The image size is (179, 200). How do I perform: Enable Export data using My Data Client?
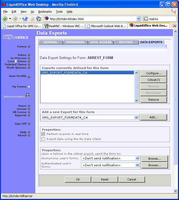click(x=43, y=139)
